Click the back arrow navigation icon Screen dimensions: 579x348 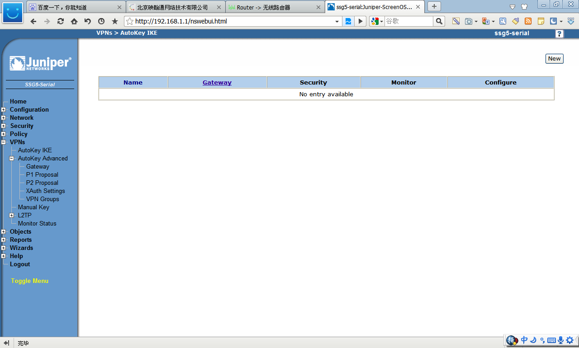tap(33, 21)
